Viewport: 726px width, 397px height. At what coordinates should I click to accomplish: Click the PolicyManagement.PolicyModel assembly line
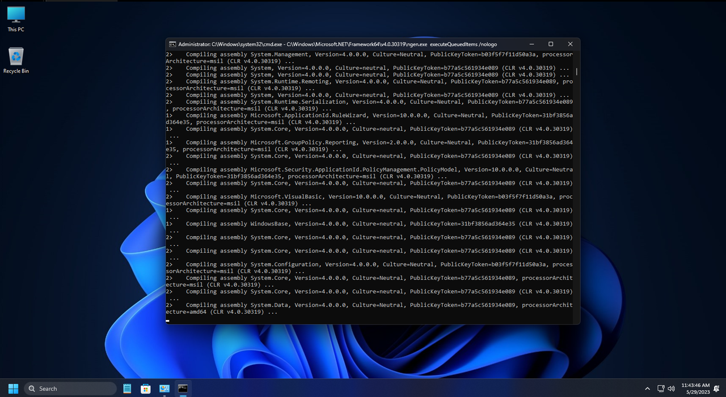[369, 173]
